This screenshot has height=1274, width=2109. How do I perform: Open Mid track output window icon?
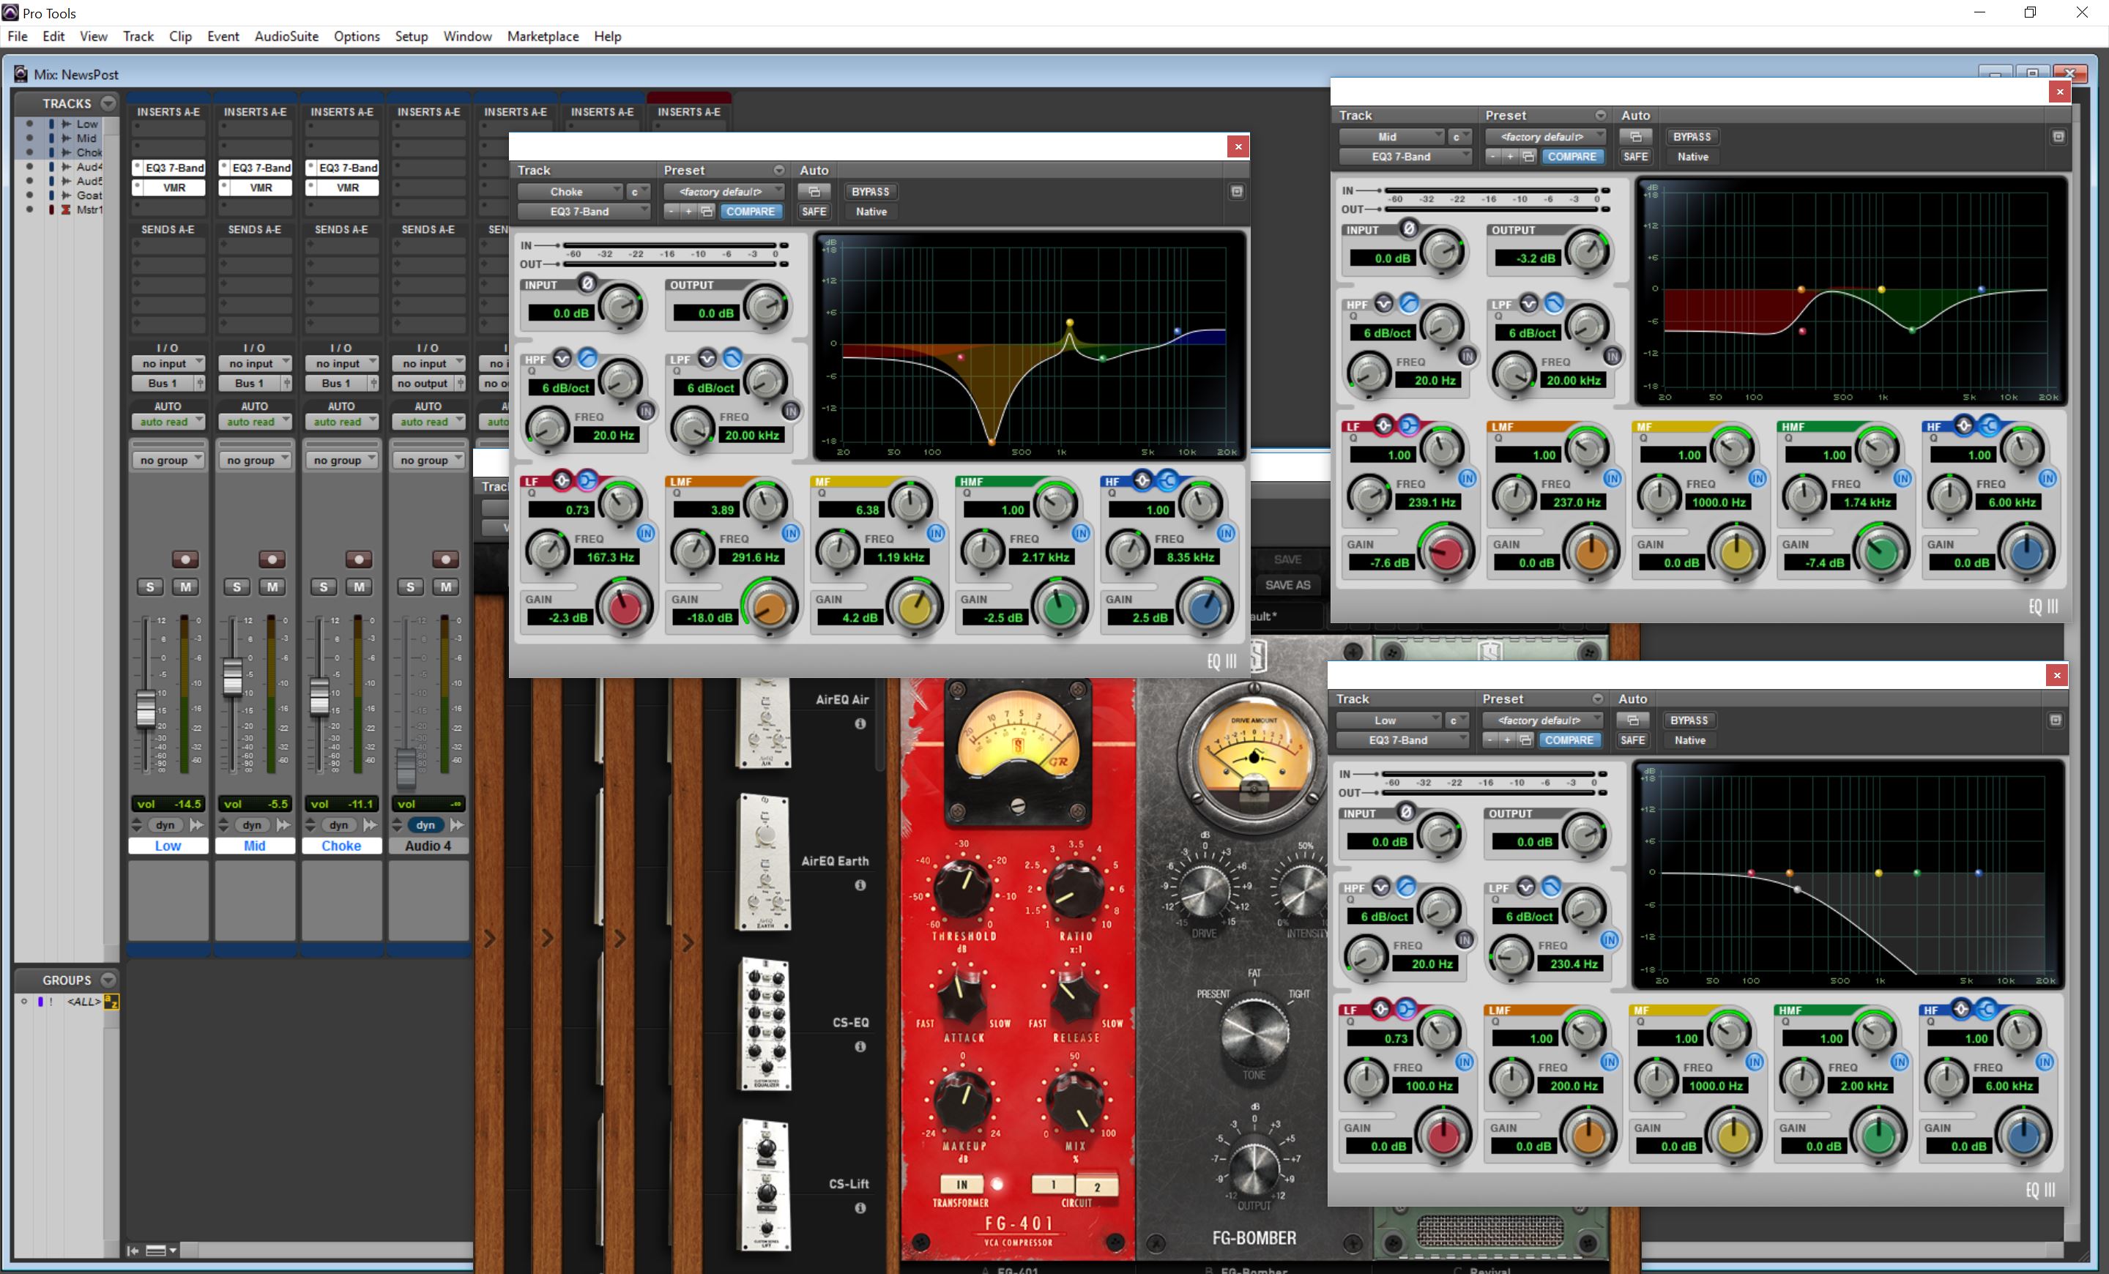point(287,384)
